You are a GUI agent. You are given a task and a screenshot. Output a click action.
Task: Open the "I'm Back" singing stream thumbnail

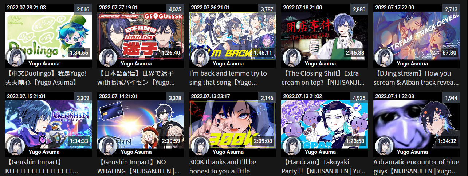(x=232, y=35)
